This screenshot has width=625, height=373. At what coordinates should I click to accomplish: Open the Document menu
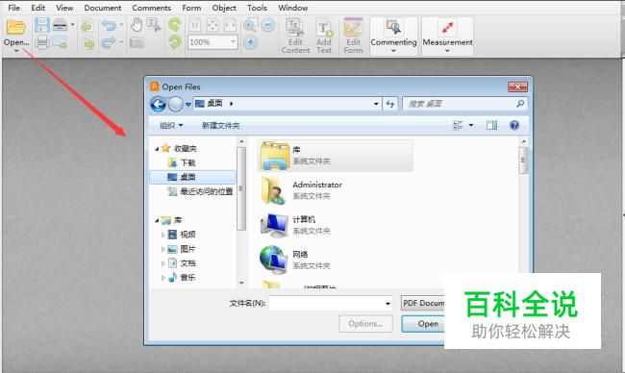click(103, 8)
